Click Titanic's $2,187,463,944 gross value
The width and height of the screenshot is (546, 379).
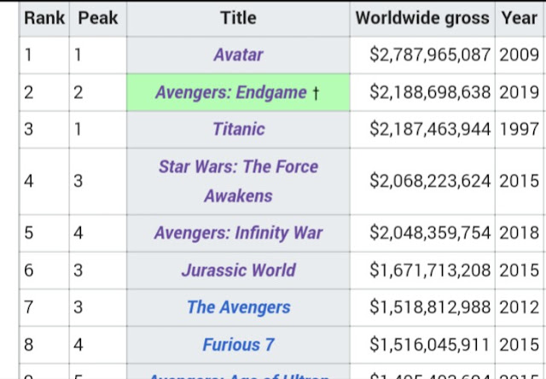pos(430,130)
